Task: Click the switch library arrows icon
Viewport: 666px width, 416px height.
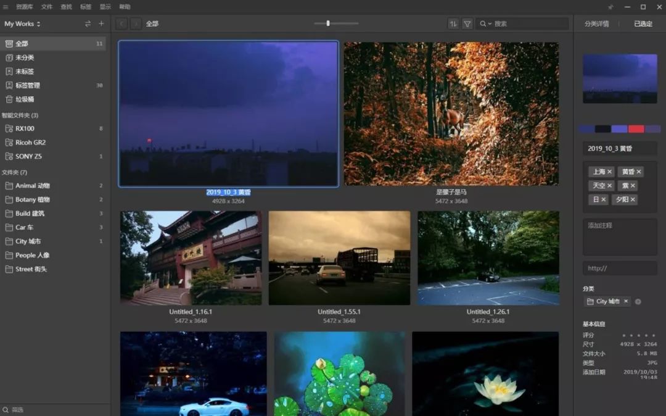Action: coord(88,23)
